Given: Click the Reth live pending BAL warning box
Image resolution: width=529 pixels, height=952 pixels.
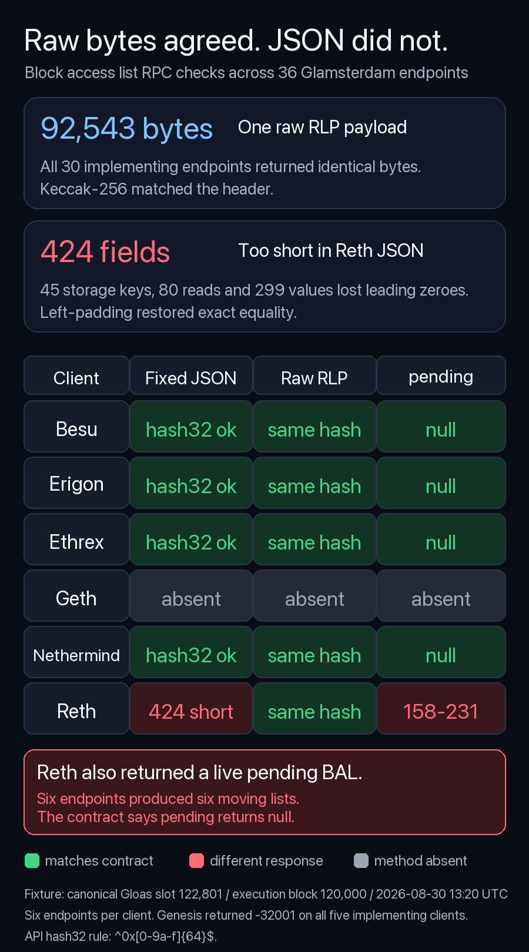Looking at the screenshot, I should (x=264, y=792).
